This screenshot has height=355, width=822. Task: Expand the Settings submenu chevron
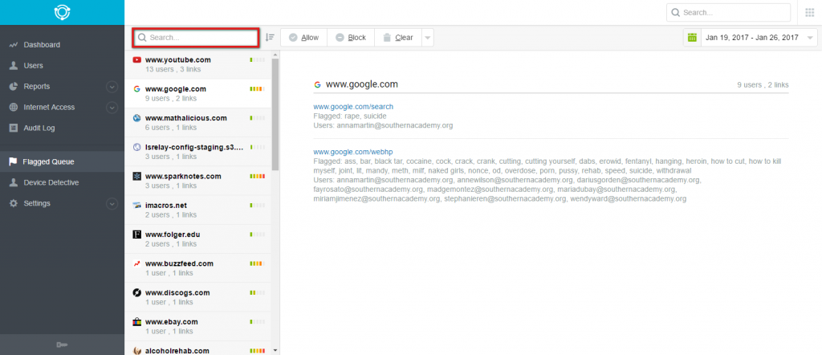pos(112,203)
